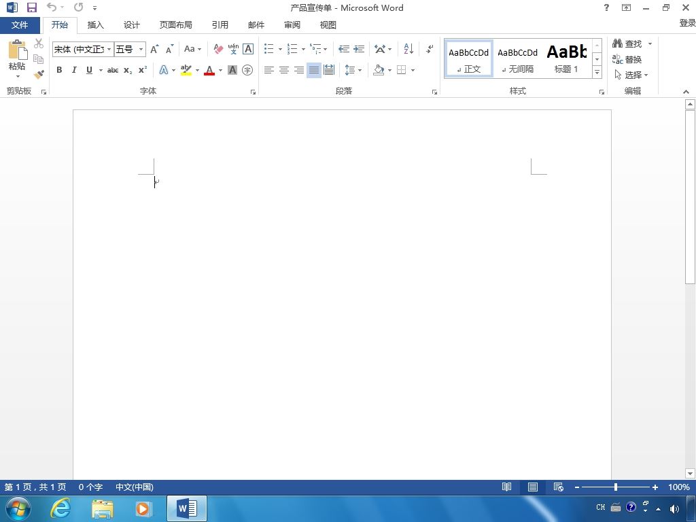
Task: Increase paragraph indent
Action: 359,49
